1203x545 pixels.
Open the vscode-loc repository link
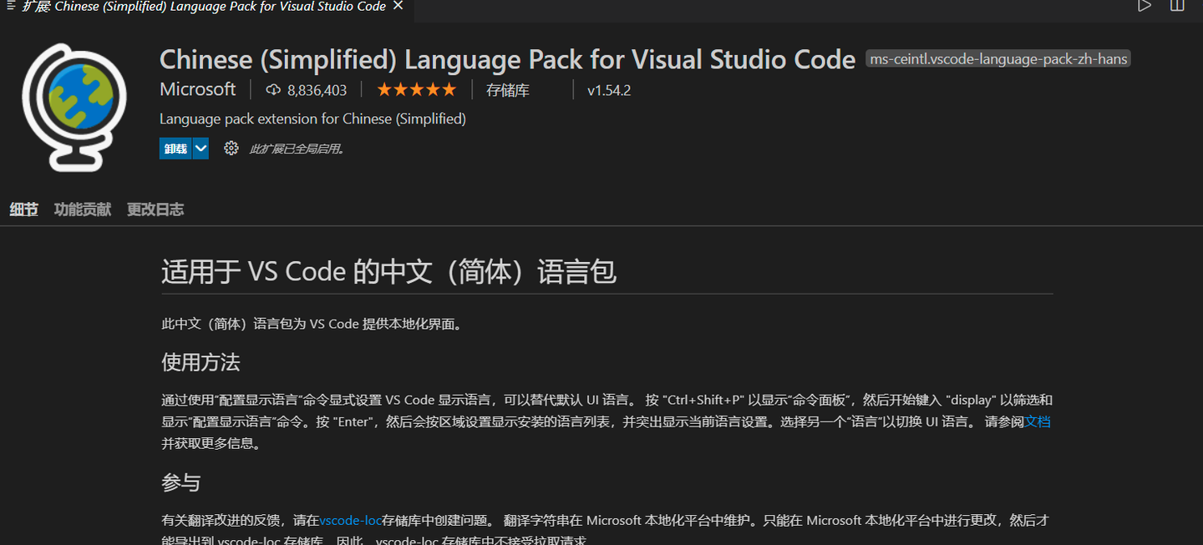point(351,520)
